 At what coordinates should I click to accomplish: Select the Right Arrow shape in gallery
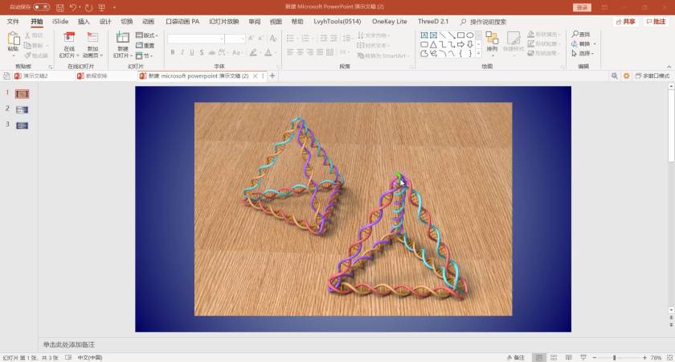pos(460,44)
